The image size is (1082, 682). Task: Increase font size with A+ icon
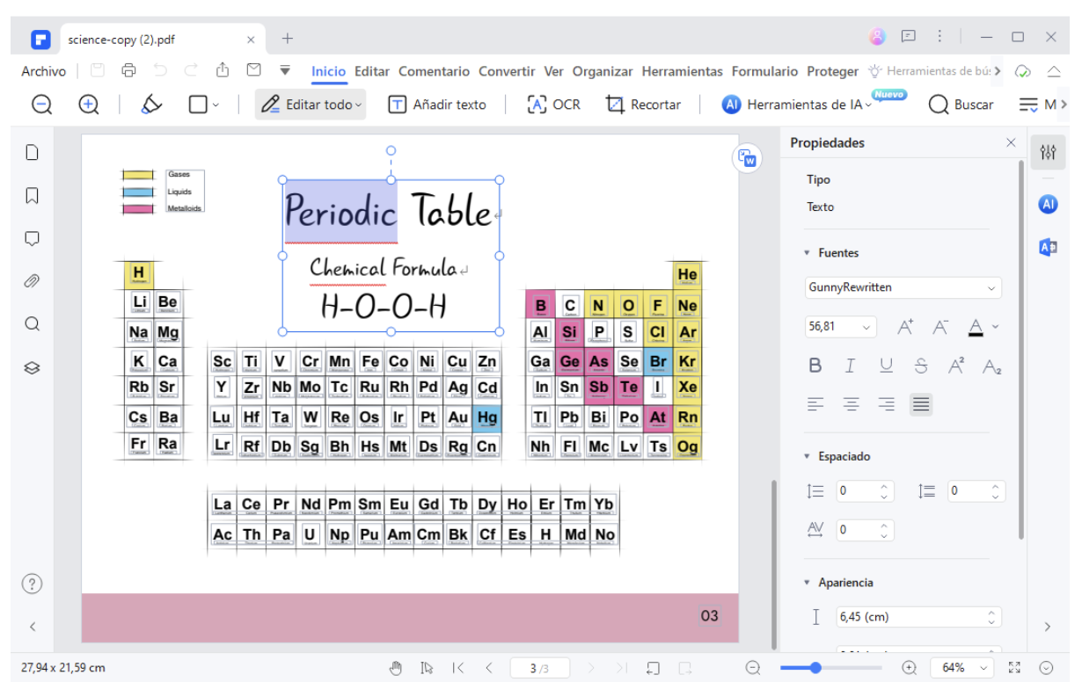coord(906,327)
